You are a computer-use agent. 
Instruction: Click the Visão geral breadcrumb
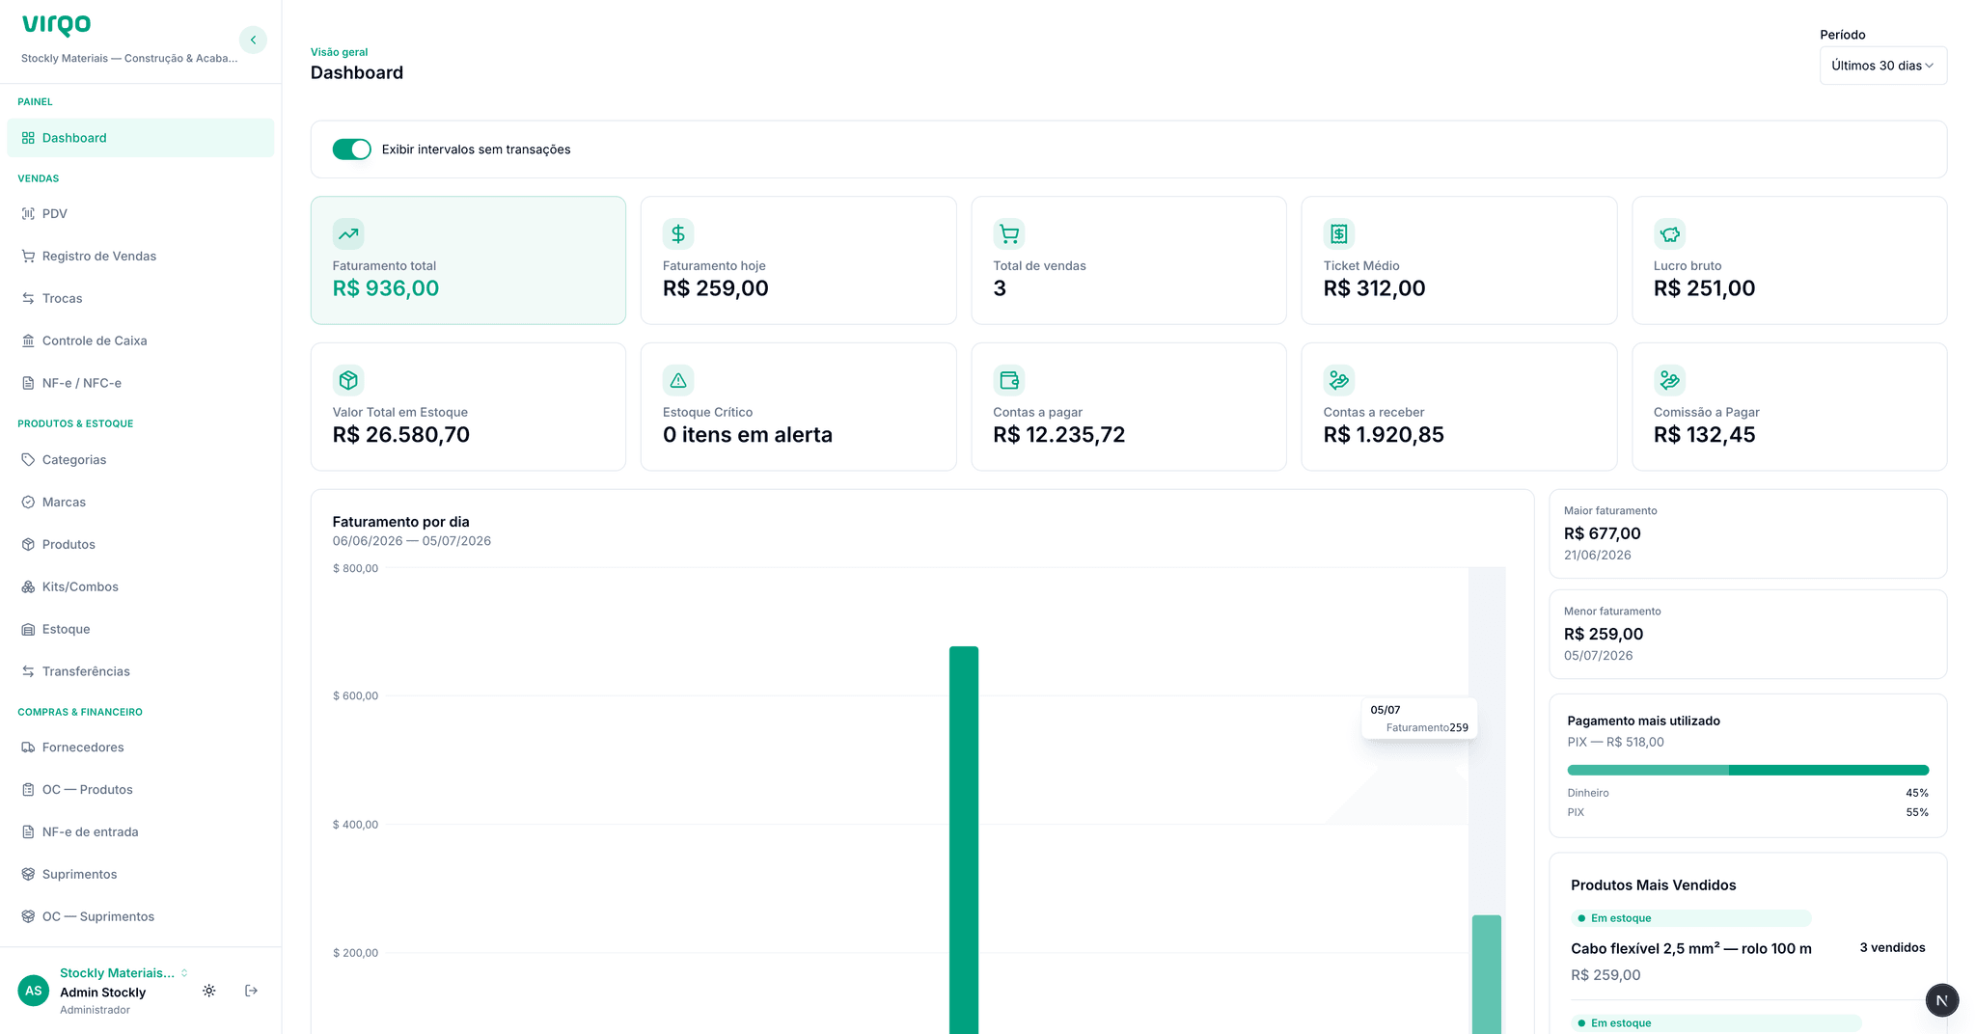point(339,52)
